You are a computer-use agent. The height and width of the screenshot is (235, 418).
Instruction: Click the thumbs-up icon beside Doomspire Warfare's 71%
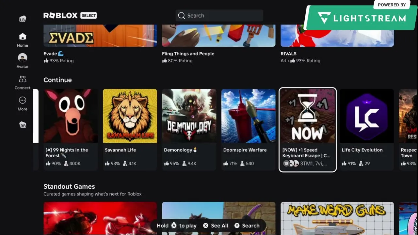[x=226, y=164]
